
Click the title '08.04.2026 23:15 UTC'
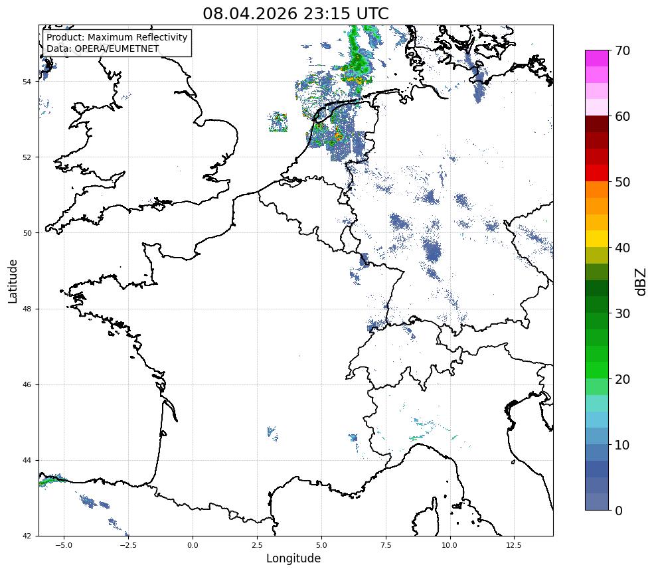coord(295,14)
